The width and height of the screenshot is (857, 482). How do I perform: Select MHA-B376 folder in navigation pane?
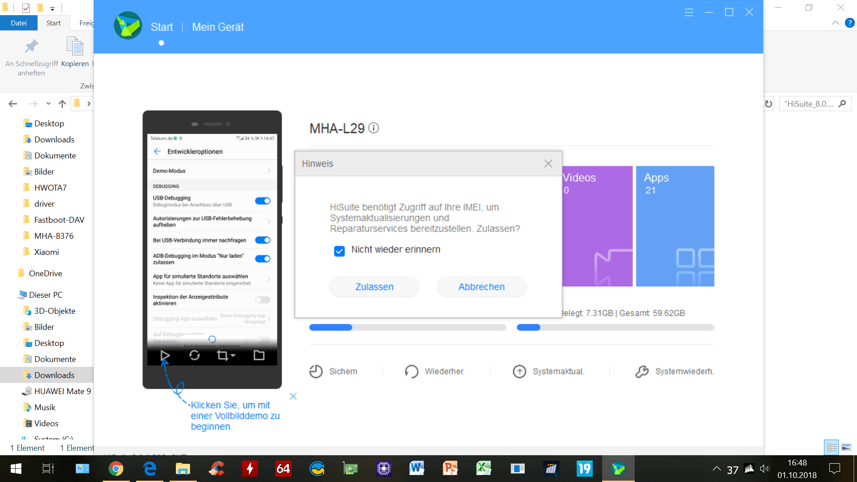click(54, 236)
